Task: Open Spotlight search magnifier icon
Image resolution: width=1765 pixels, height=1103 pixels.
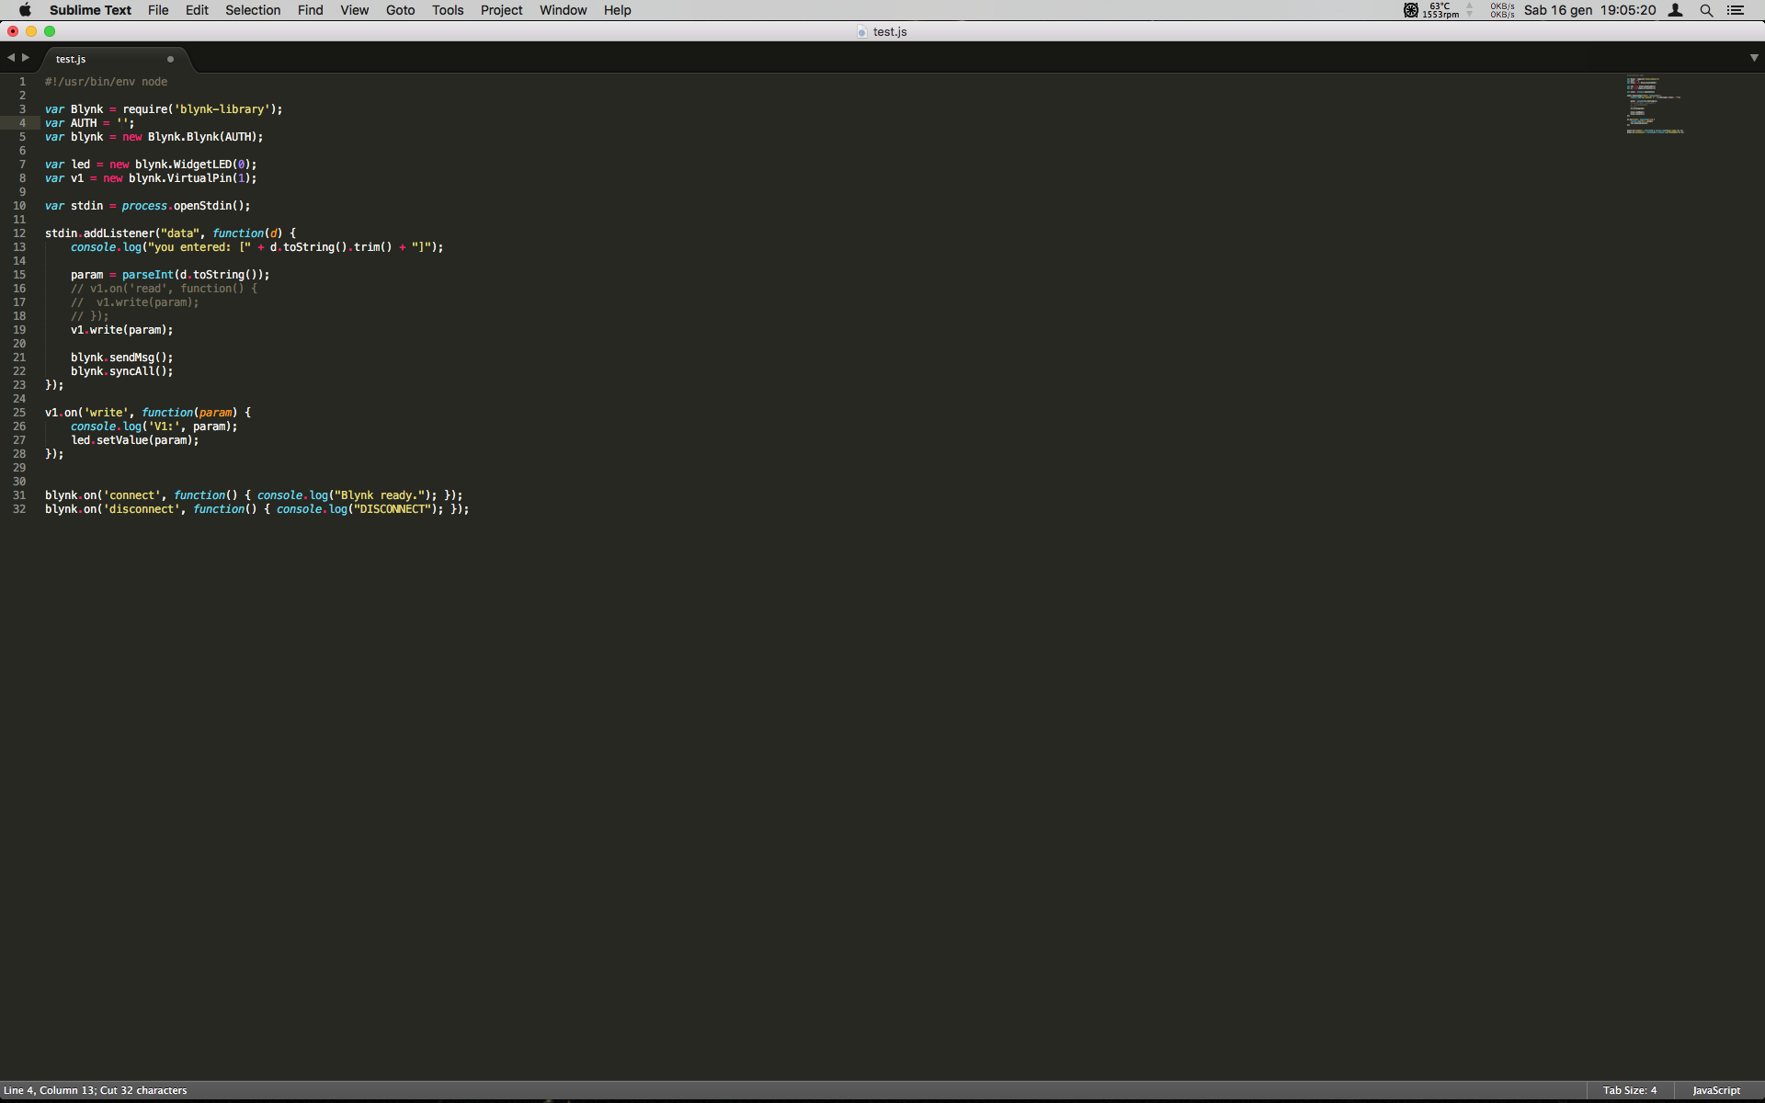Action: tap(1706, 10)
